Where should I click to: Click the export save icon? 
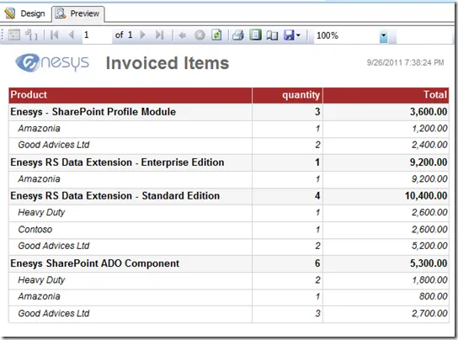[x=289, y=35]
